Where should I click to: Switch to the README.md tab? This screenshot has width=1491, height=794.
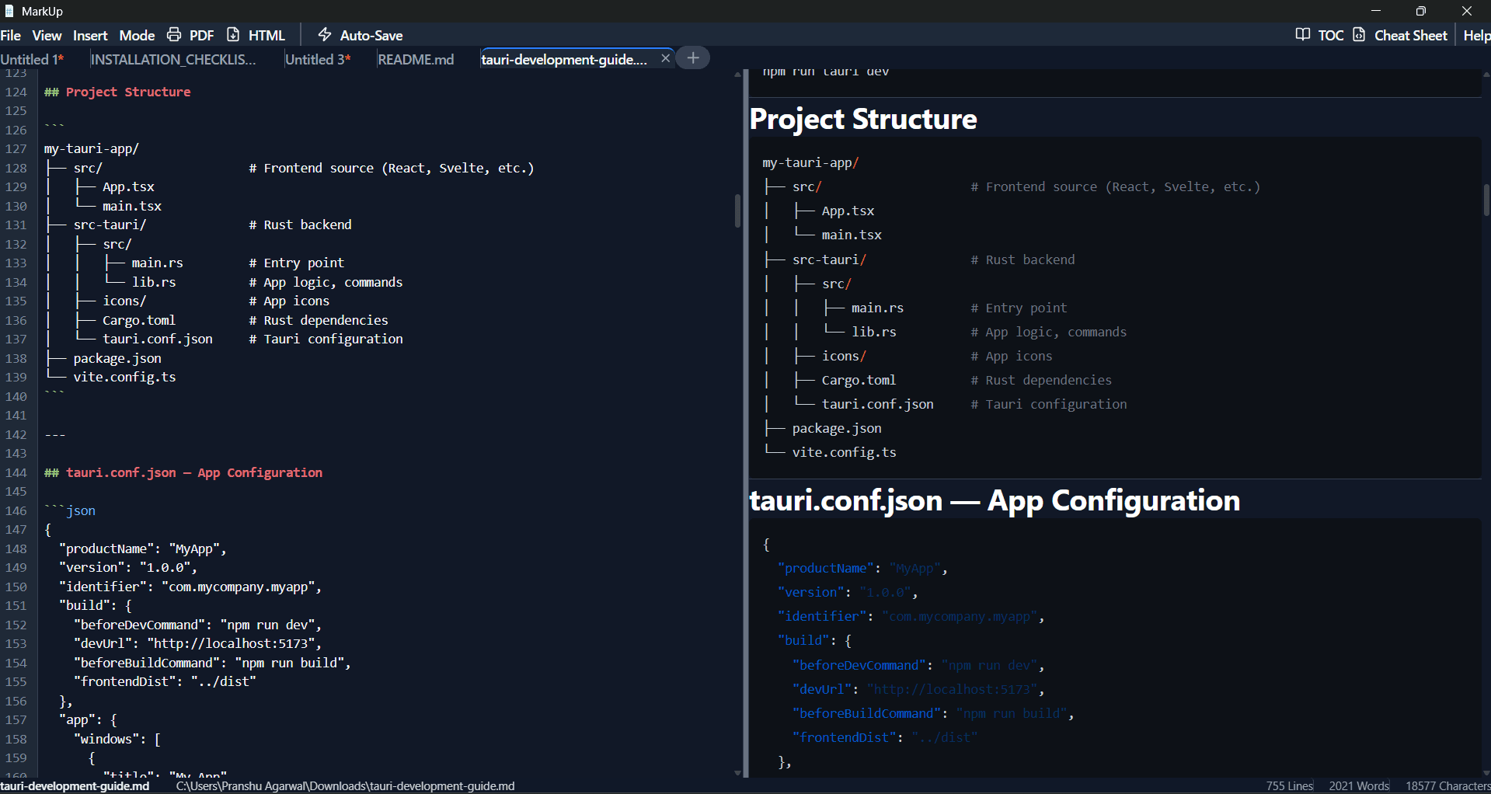pos(415,59)
